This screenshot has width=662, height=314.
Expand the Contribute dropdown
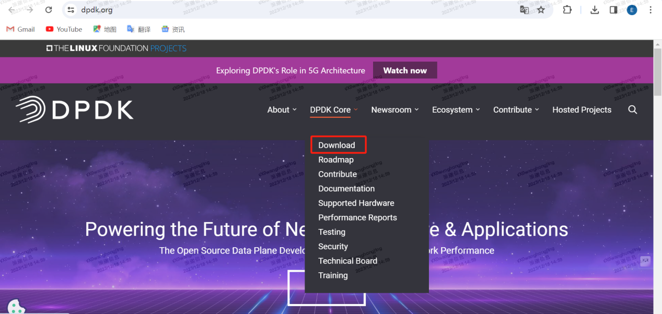click(512, 110)
